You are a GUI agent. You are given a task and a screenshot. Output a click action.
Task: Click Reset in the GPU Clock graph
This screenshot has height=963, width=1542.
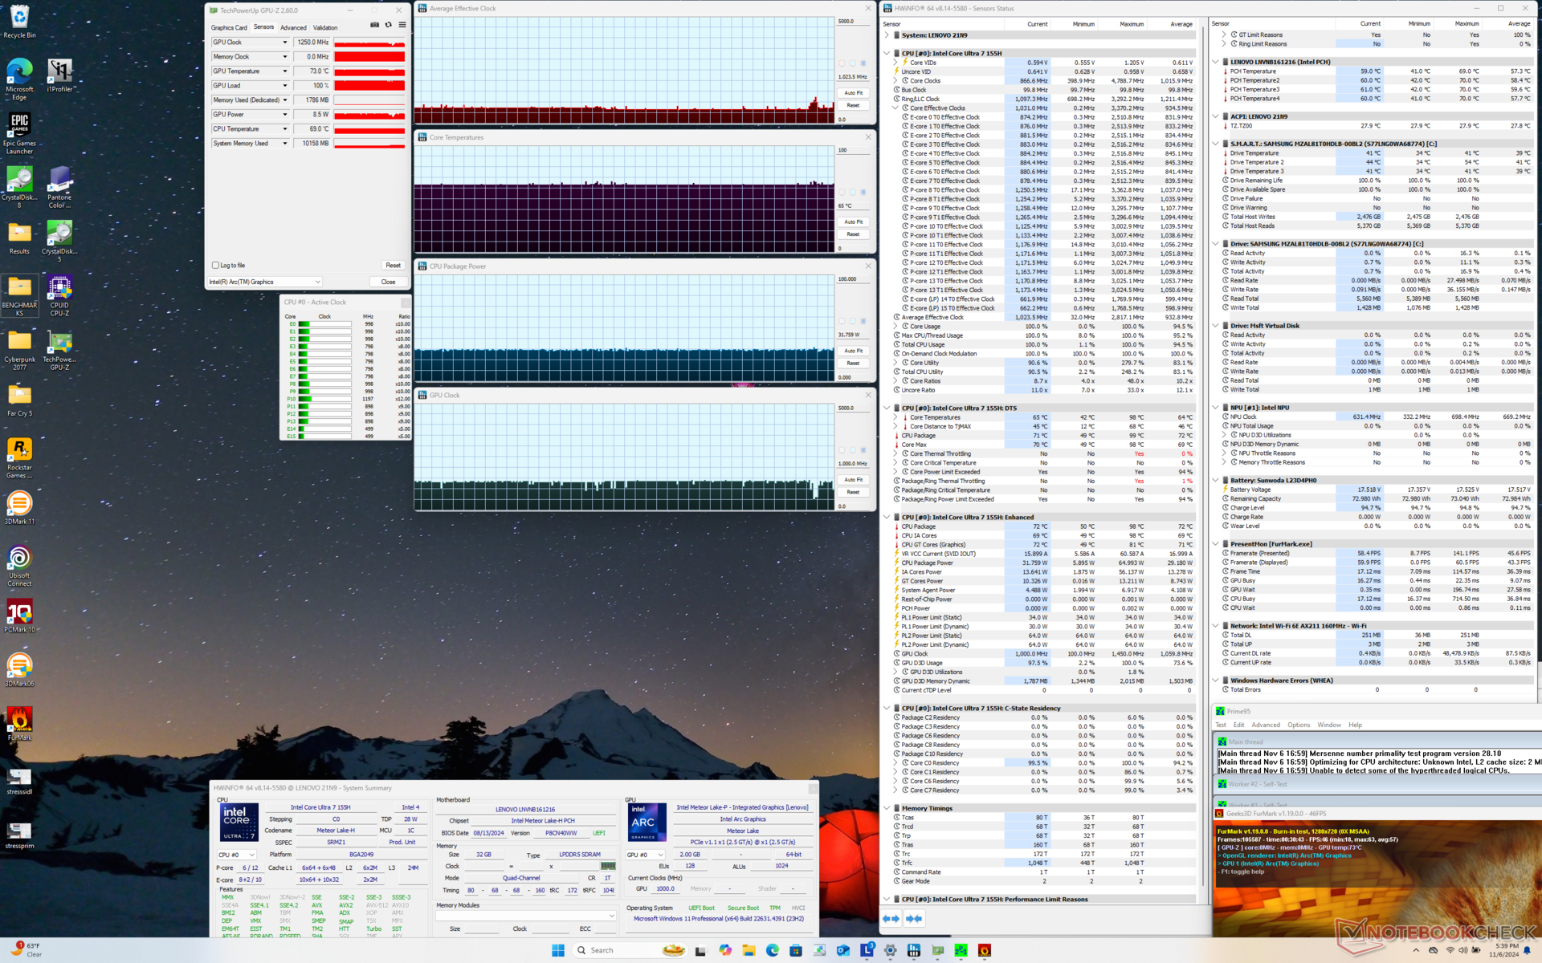point(853,492)
